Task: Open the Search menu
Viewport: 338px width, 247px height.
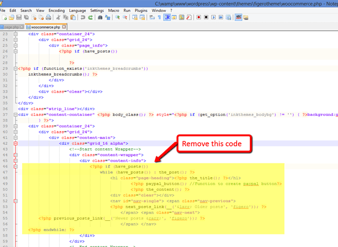Action: (x=26, y=10)
